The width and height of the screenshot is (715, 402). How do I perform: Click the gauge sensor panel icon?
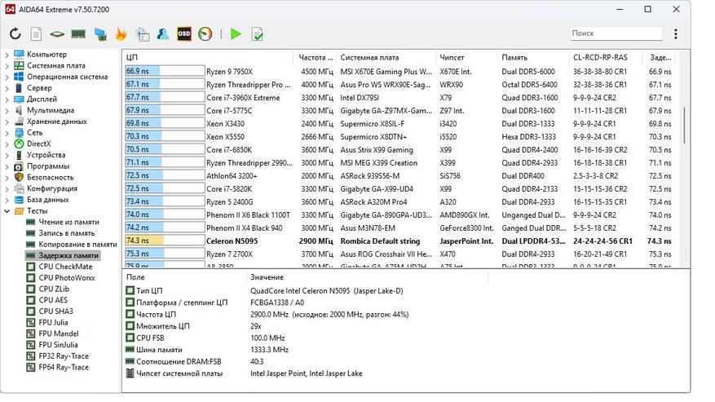click(205, 33)
